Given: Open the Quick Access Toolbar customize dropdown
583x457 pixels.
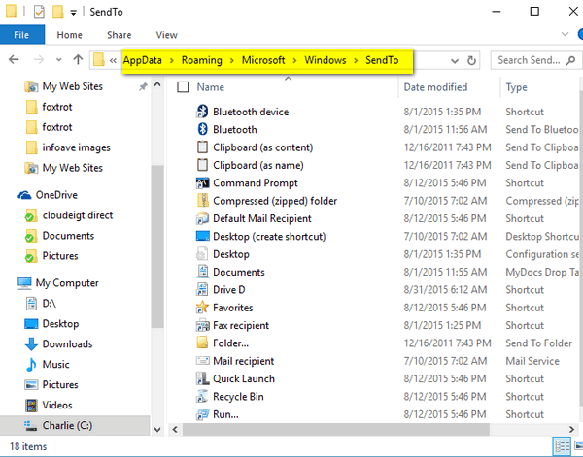Looking at the screenshot, I should click(x=74, y=14).
